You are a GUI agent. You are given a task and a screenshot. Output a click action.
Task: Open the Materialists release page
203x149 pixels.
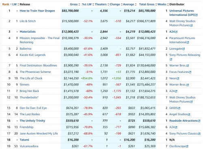coord(28,32)
